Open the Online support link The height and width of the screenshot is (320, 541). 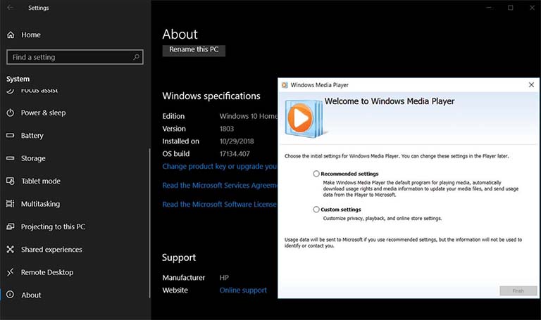(x=243, y=290)
